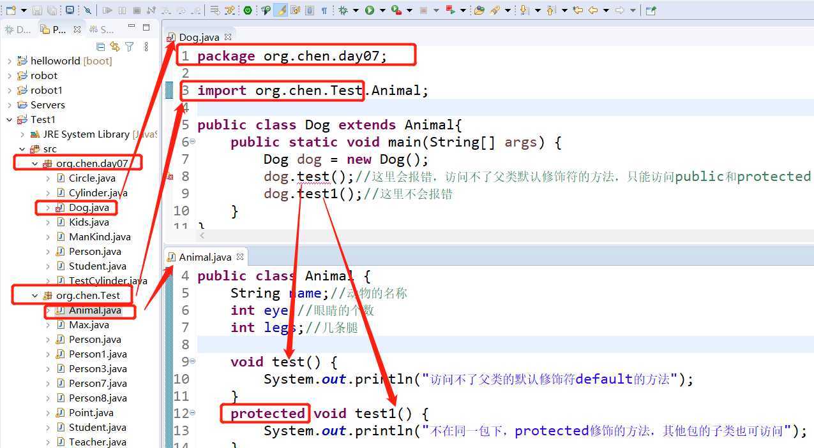Open the terminal/console monitor icon
This screenshot has height=448, width=814.
tap(70, 10)
